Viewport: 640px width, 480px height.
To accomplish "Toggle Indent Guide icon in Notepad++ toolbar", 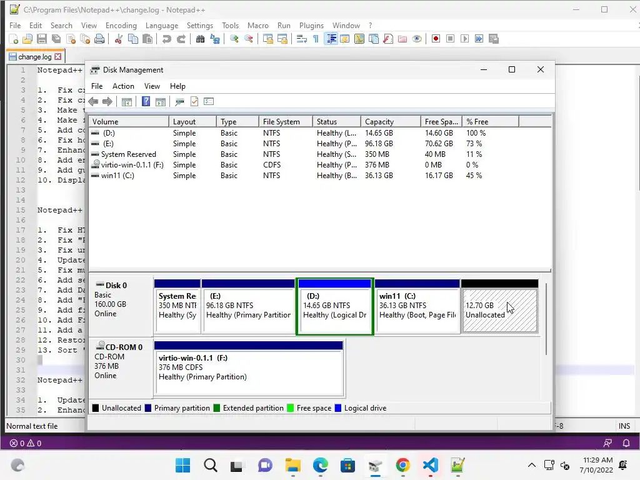I will [331, 39].
